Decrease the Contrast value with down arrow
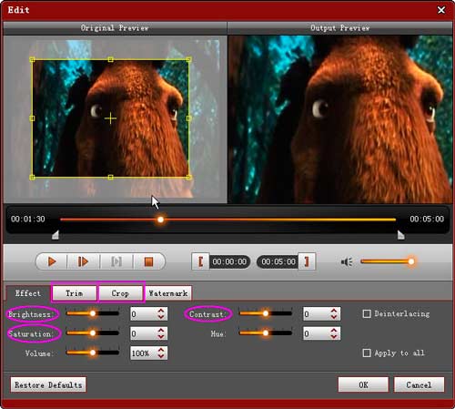The image size is (455, 409). 334,317
